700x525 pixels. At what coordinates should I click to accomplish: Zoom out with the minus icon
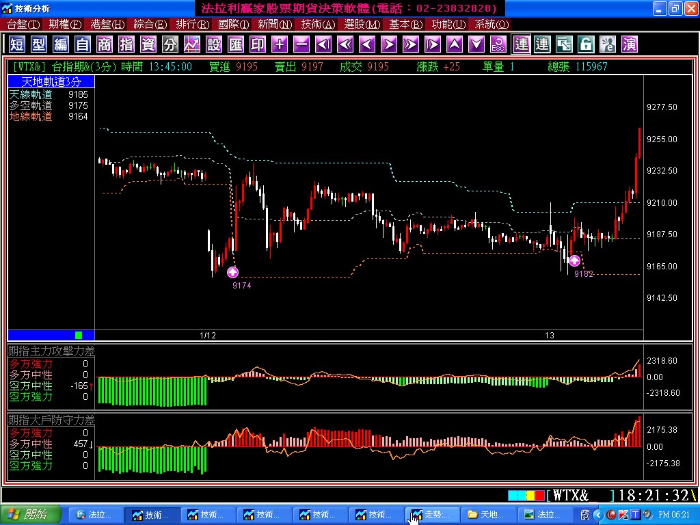point(301,44)
